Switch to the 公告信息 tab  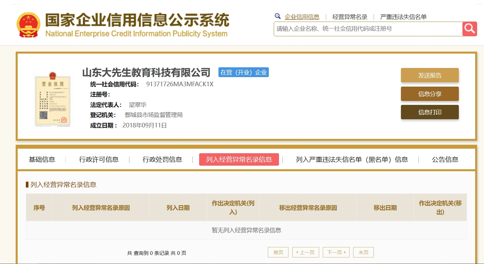point(445,159)
